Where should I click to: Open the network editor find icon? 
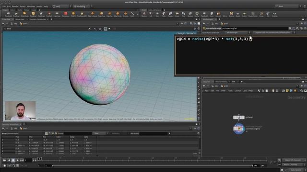pos(302,91)
